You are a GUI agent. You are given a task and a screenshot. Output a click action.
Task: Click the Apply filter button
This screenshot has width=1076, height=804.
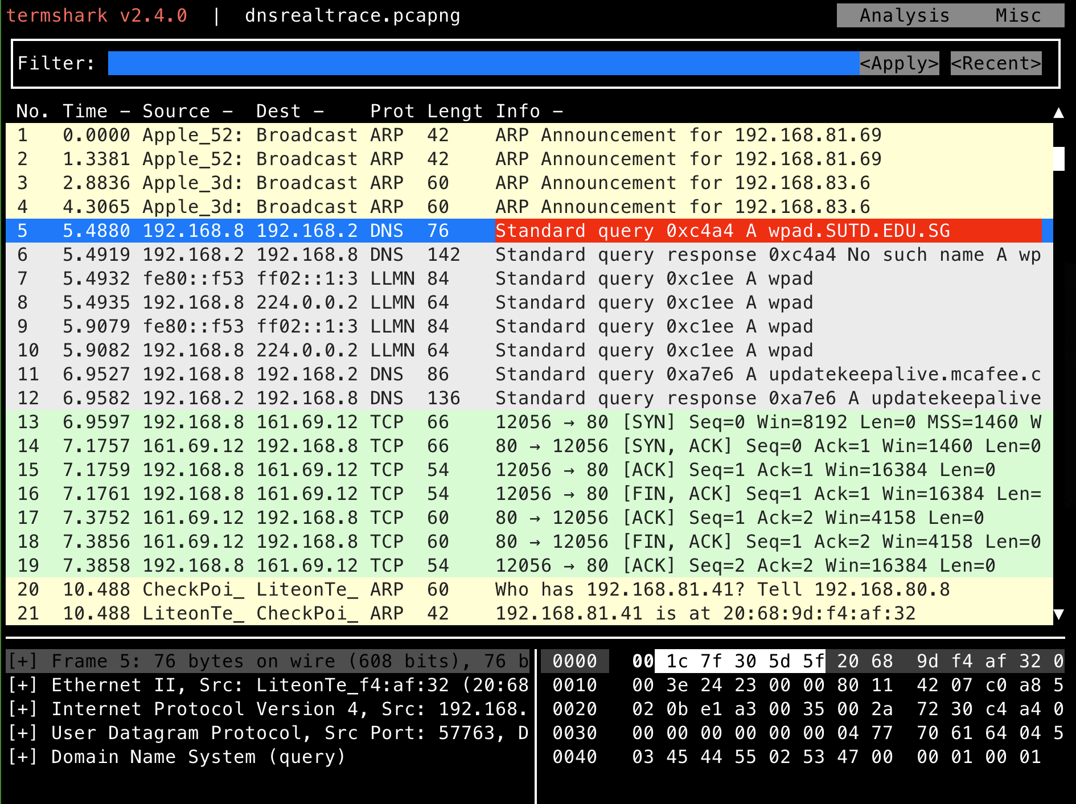click(x=899, y=63)
